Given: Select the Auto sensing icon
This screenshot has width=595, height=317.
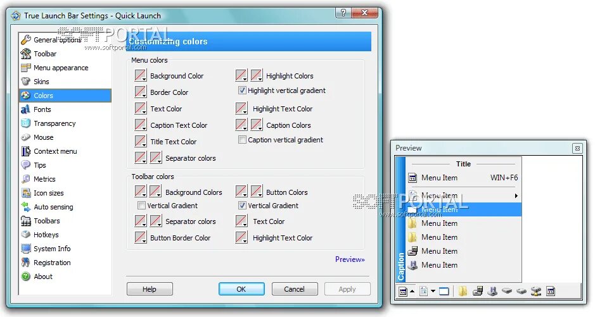Looking at the screenshot, I should [26, 207].
